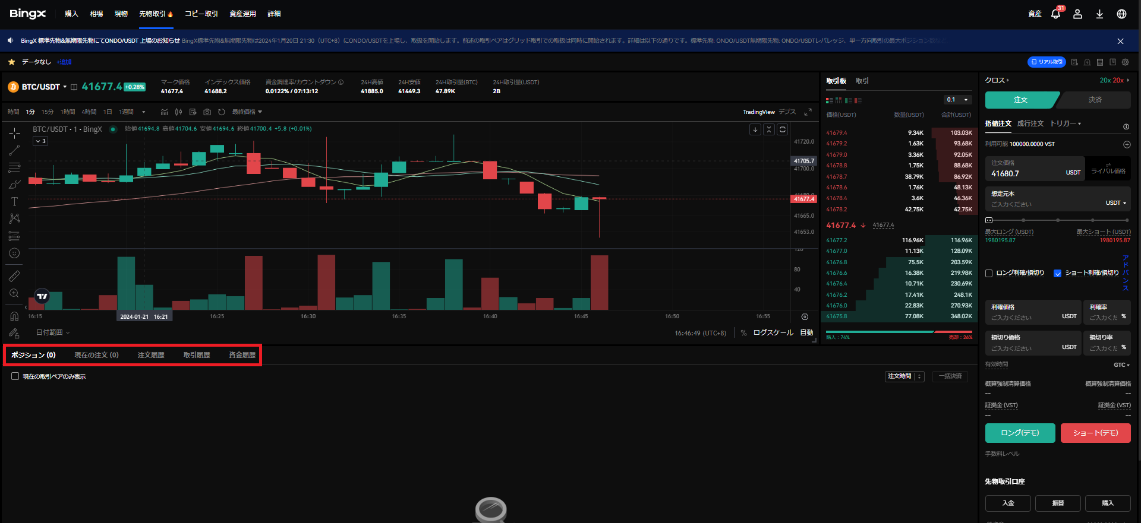This screenshot has width=1141, height=523.
Task: Click the position size slider handle
Action: (x=989, y=220)
